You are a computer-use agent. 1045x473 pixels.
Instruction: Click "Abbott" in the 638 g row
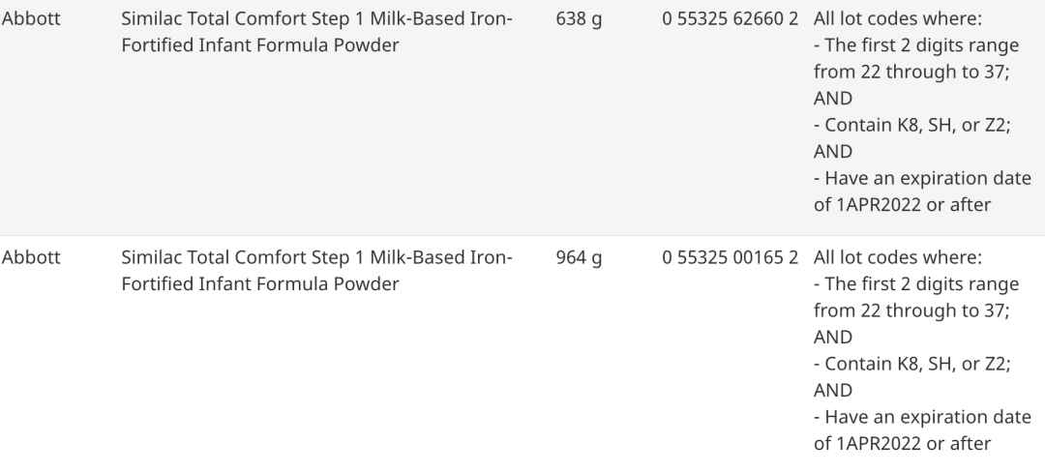click(31, 19)
